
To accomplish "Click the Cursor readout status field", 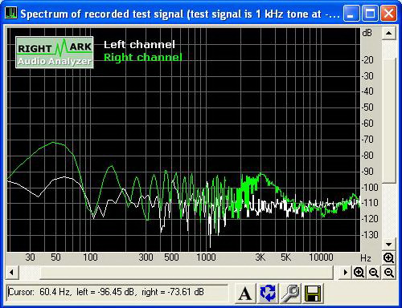I will tap(117, 292).
